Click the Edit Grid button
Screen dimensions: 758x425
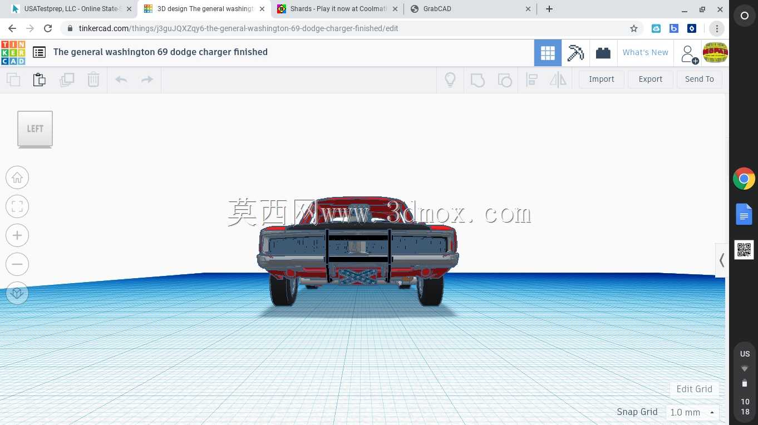coord(694,389)
